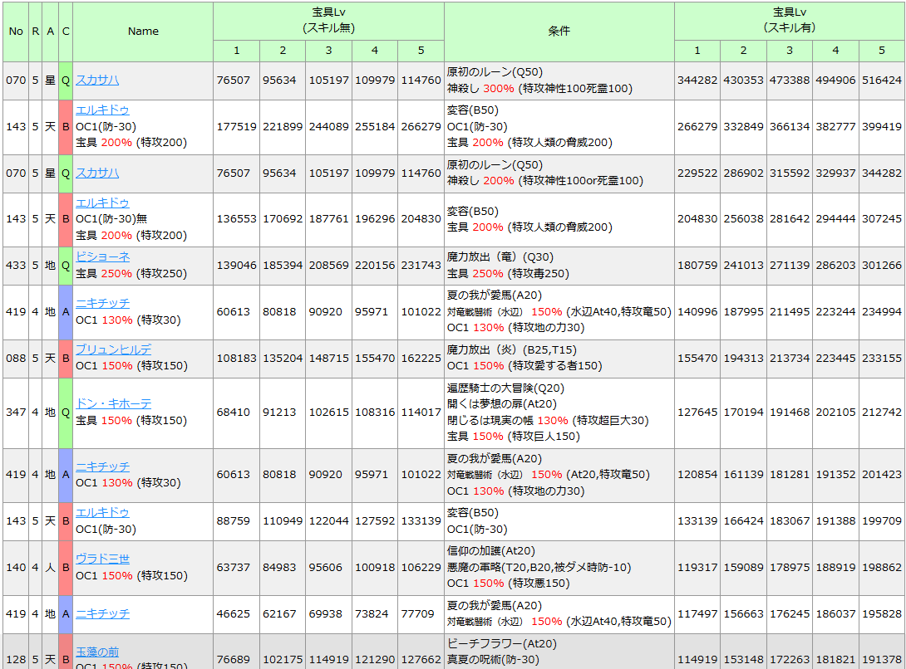Click the ドン・キホーテ name link
This screenshot has height=669, width=906.
114,403
